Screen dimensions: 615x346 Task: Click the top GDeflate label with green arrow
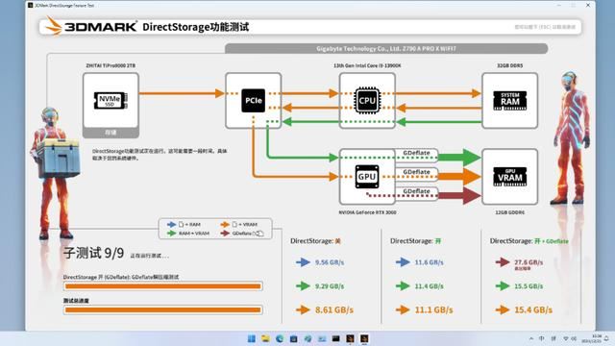pos(416,153)
